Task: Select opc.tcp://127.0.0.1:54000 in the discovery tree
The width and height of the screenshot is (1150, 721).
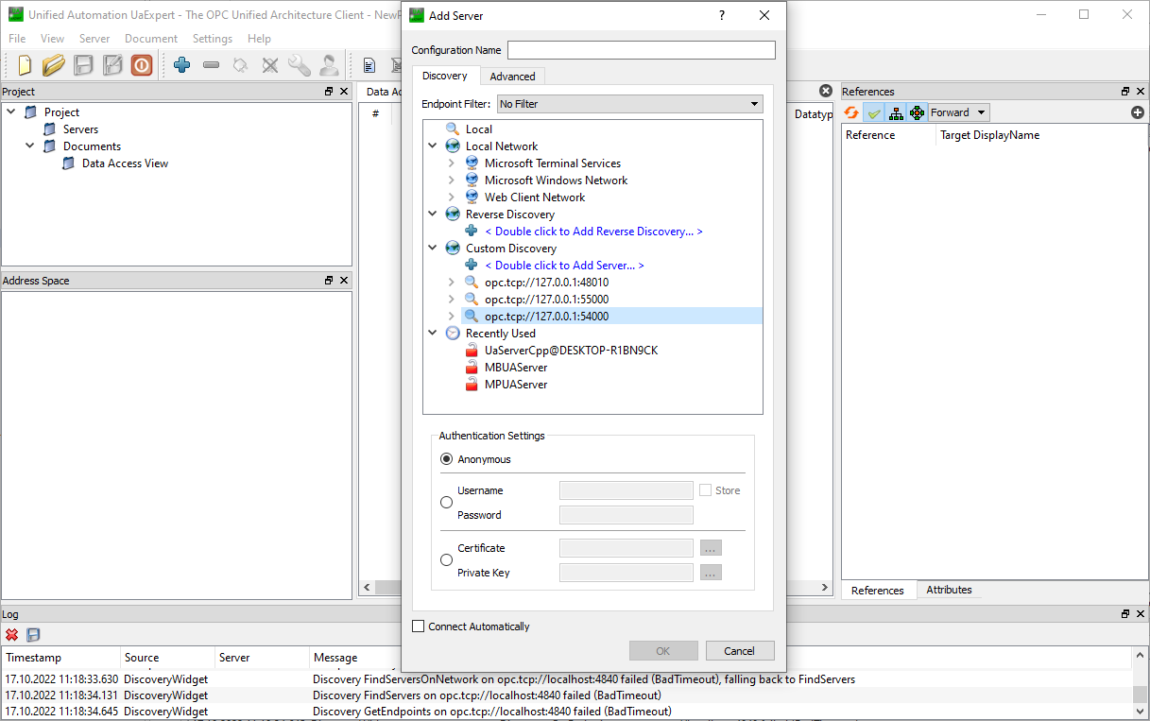Action: pyautogui.click(x=546, y=317)
